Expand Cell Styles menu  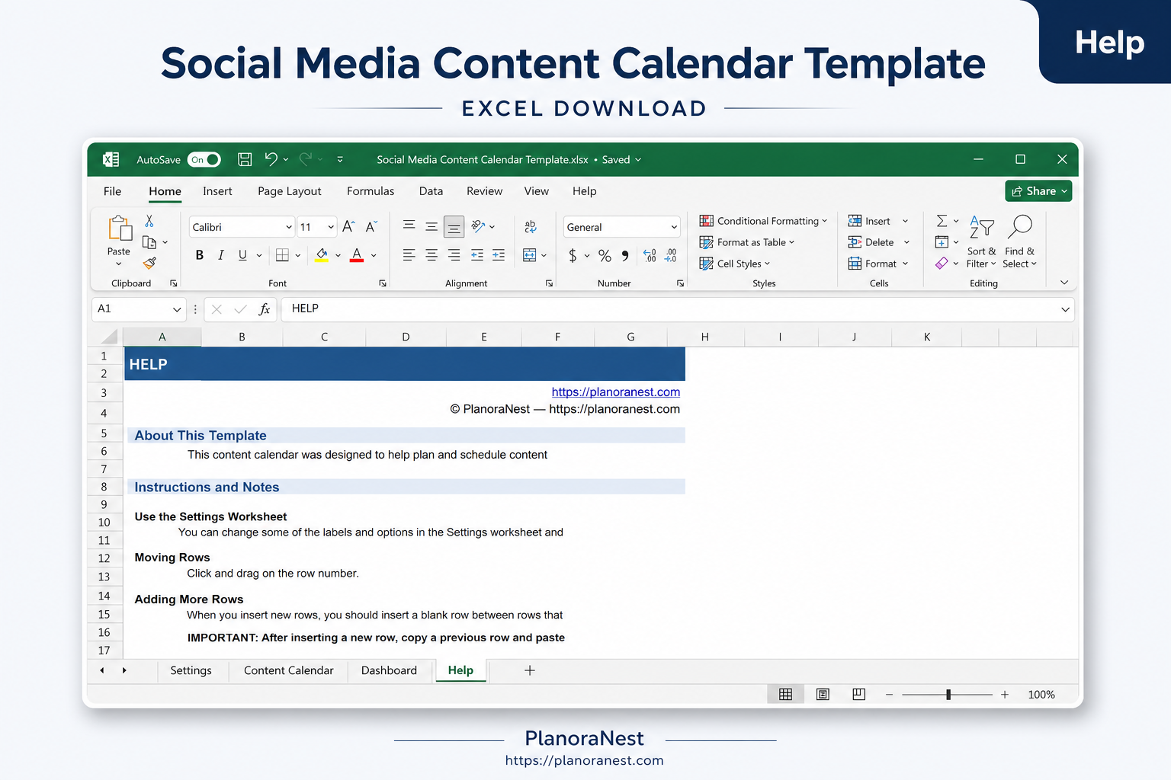tap(735, 264)
